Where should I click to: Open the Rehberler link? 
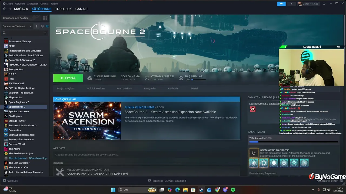[x=173, y=88]
